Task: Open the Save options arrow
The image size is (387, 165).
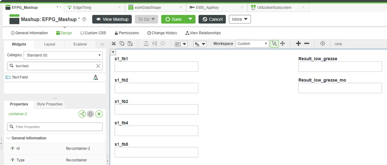Action: coord(190,19)
